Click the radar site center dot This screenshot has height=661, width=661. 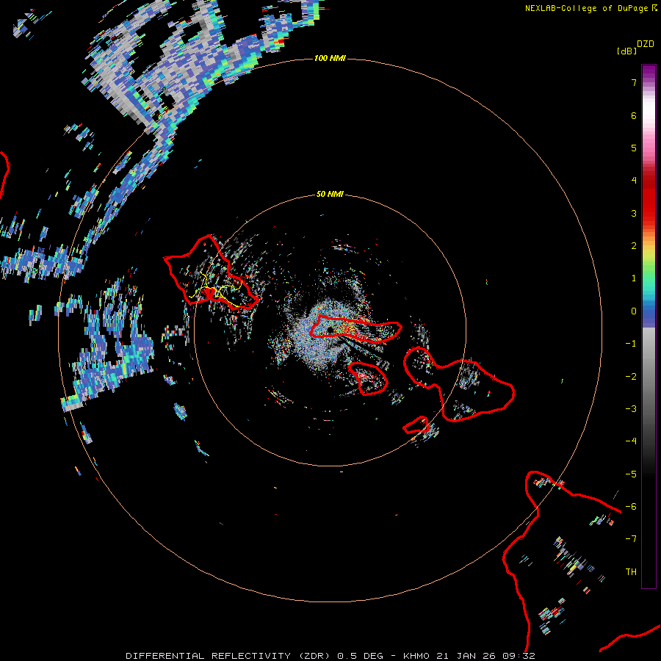point(330,330)
